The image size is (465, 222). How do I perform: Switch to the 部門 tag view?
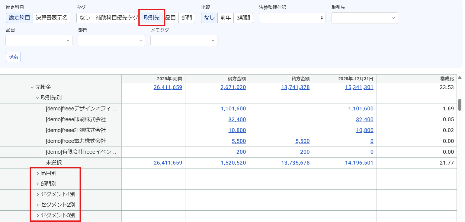[187, 18]
